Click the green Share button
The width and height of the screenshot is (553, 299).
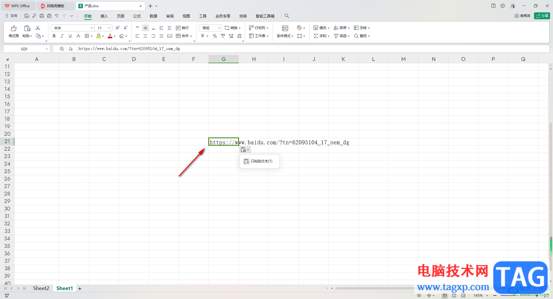point(542,16)
